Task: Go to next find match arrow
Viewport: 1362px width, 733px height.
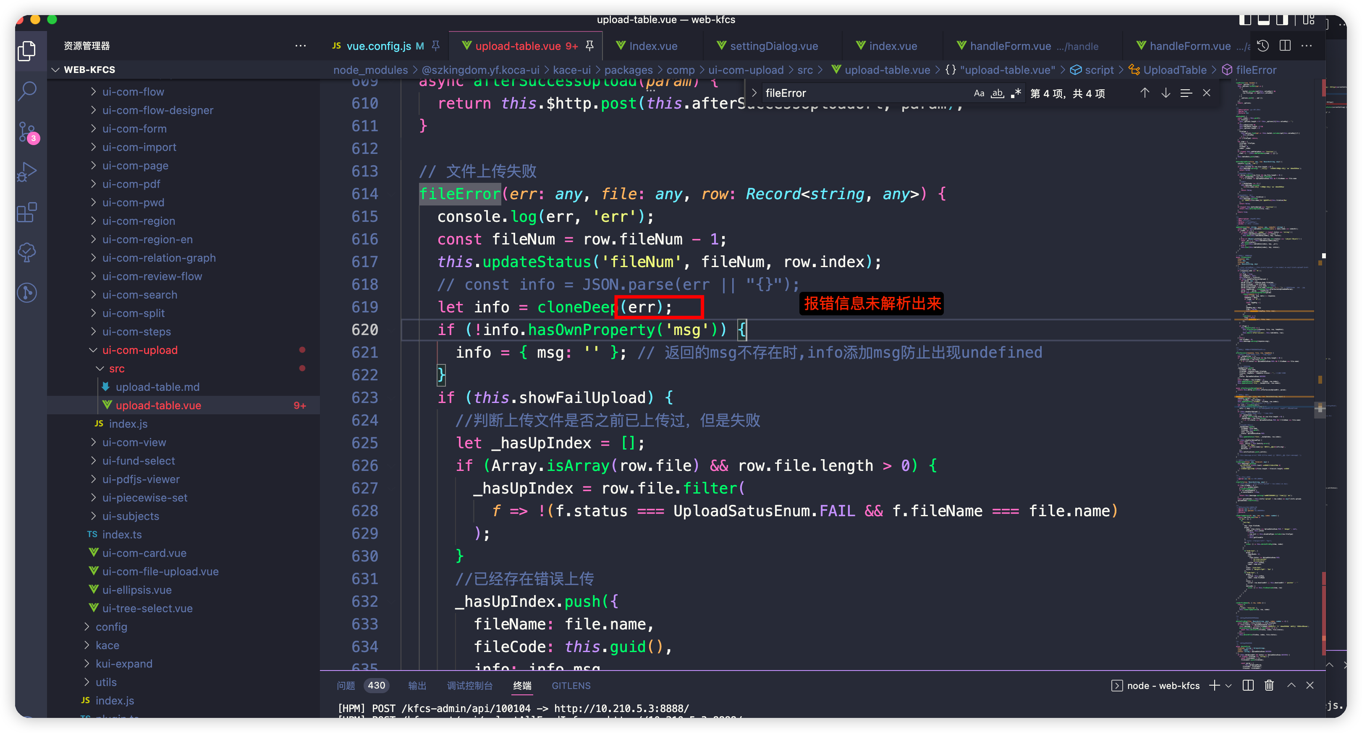Action: (x=1166, y=93)
